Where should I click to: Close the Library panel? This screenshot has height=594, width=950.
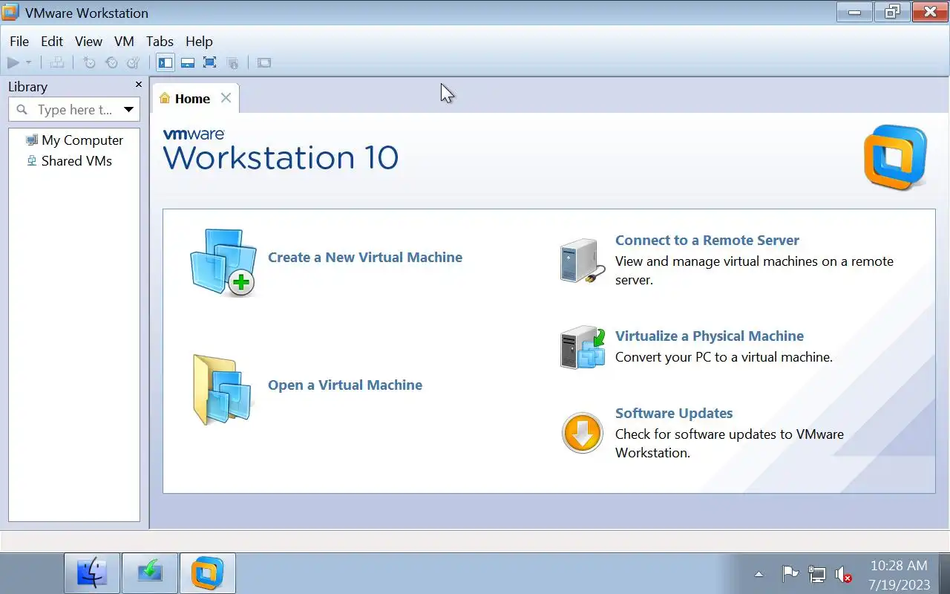138,85
